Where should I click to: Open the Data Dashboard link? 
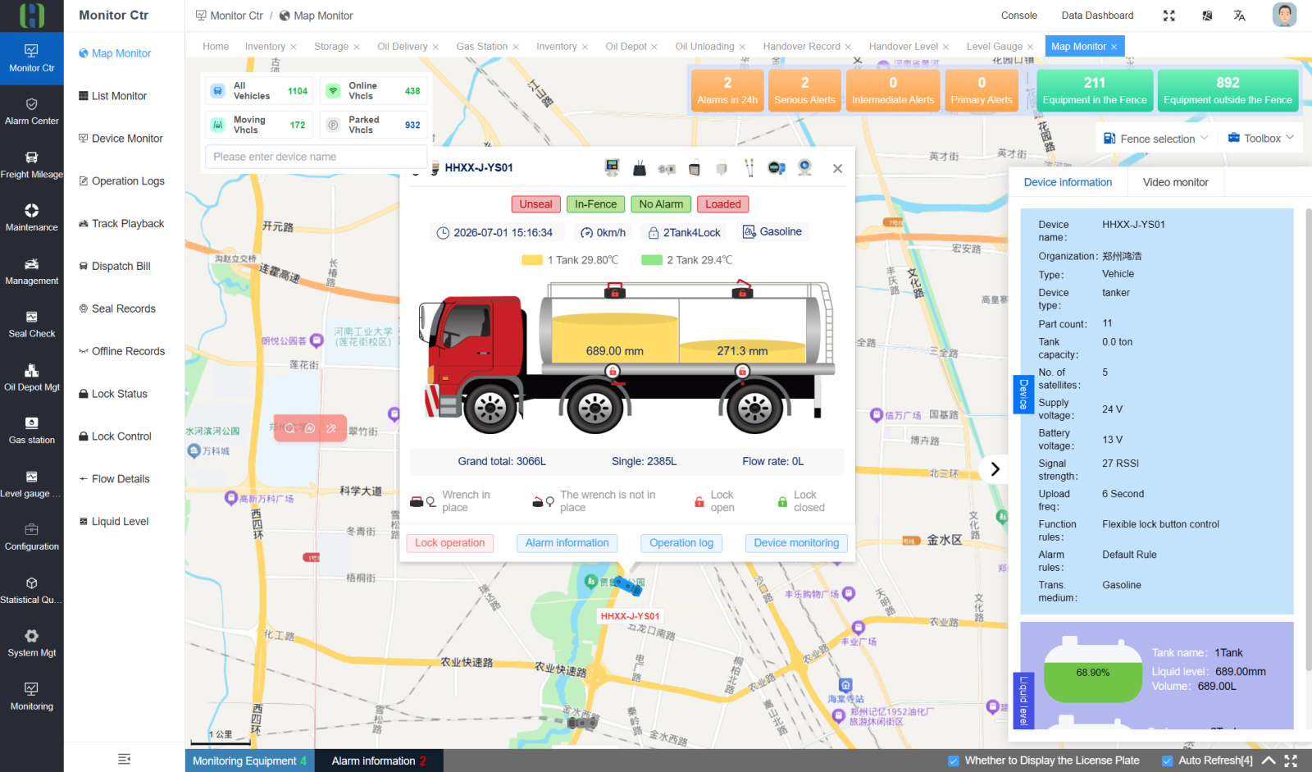pos(1097,16)
